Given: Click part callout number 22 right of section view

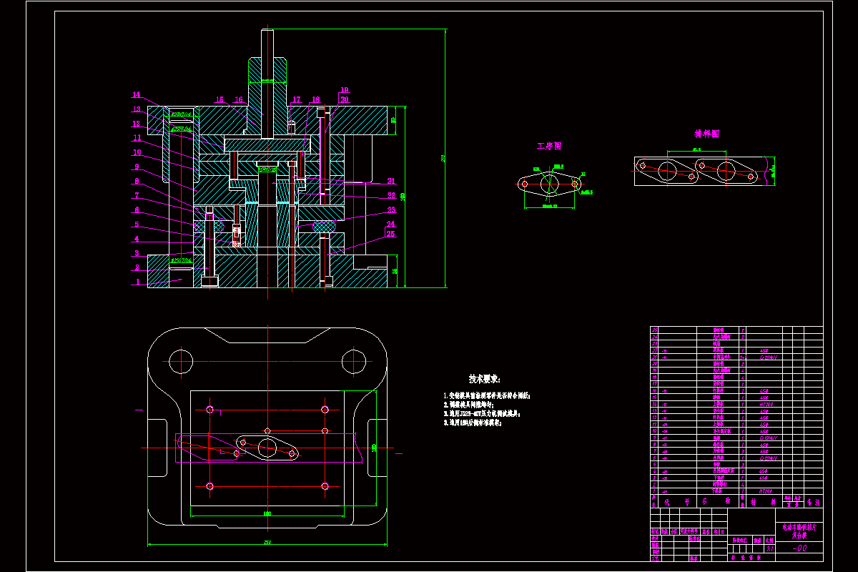Looking at the screenshot, I should pyautogui.click(x=391, y=195).
